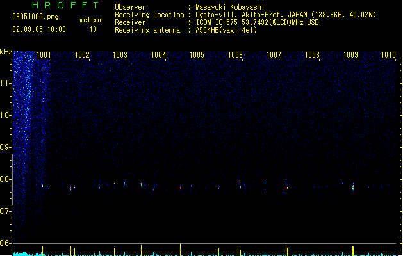This screenshot has width=403, height=256.
Task: Click the 0.7 frequency axis label
Action: [5, 211]
